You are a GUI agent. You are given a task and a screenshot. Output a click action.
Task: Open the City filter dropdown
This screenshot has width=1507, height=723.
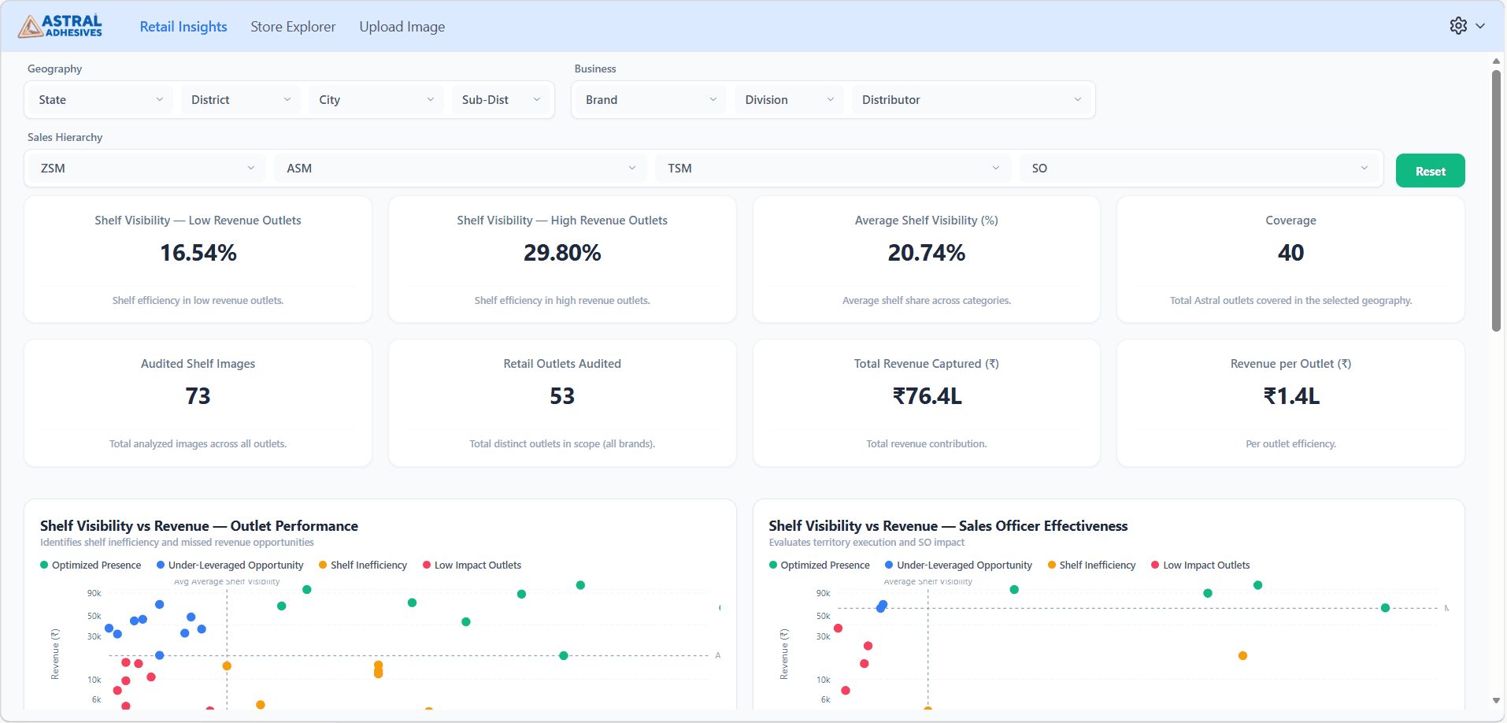[x=376, y=100]
